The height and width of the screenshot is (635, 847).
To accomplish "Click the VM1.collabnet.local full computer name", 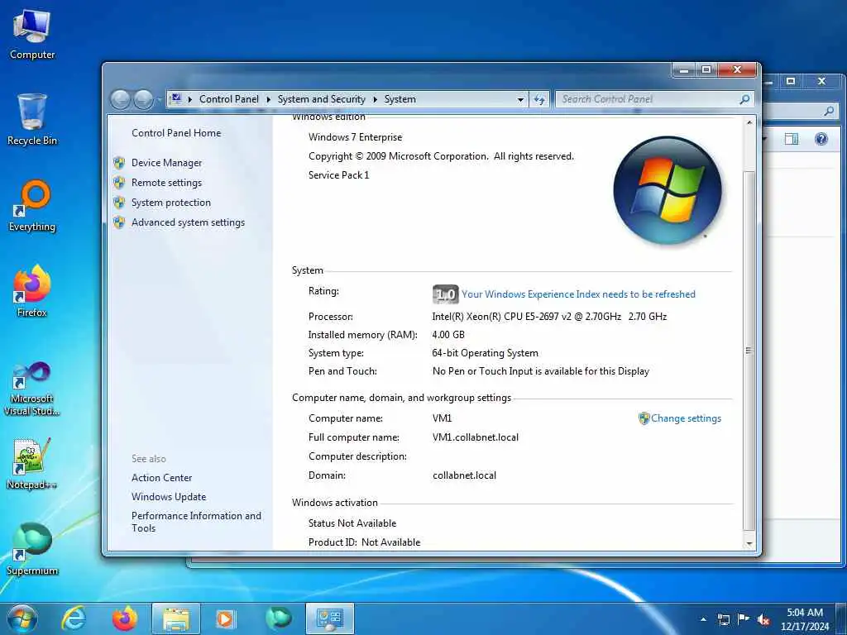I will [476, 437].
